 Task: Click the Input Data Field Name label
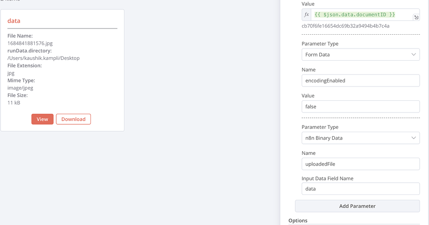(x=328, y=178)
